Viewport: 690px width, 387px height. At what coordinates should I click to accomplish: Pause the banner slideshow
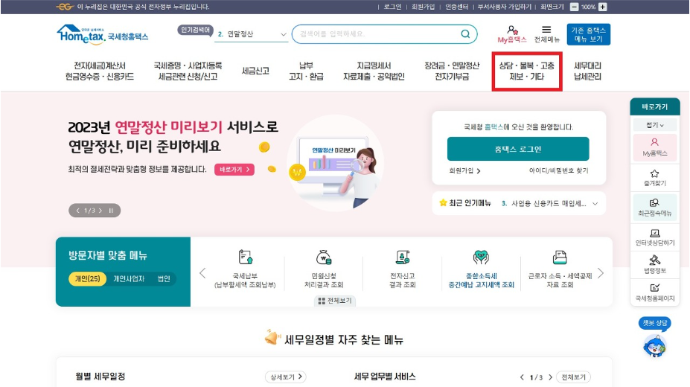tap(111, 211)
